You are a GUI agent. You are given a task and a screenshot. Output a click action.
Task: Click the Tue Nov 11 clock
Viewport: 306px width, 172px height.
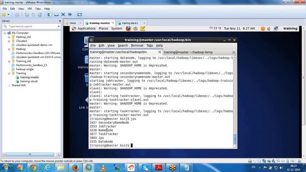(x=239, y=29)
